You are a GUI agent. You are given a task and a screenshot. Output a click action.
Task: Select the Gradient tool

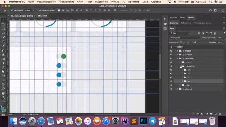pos(3,59)
